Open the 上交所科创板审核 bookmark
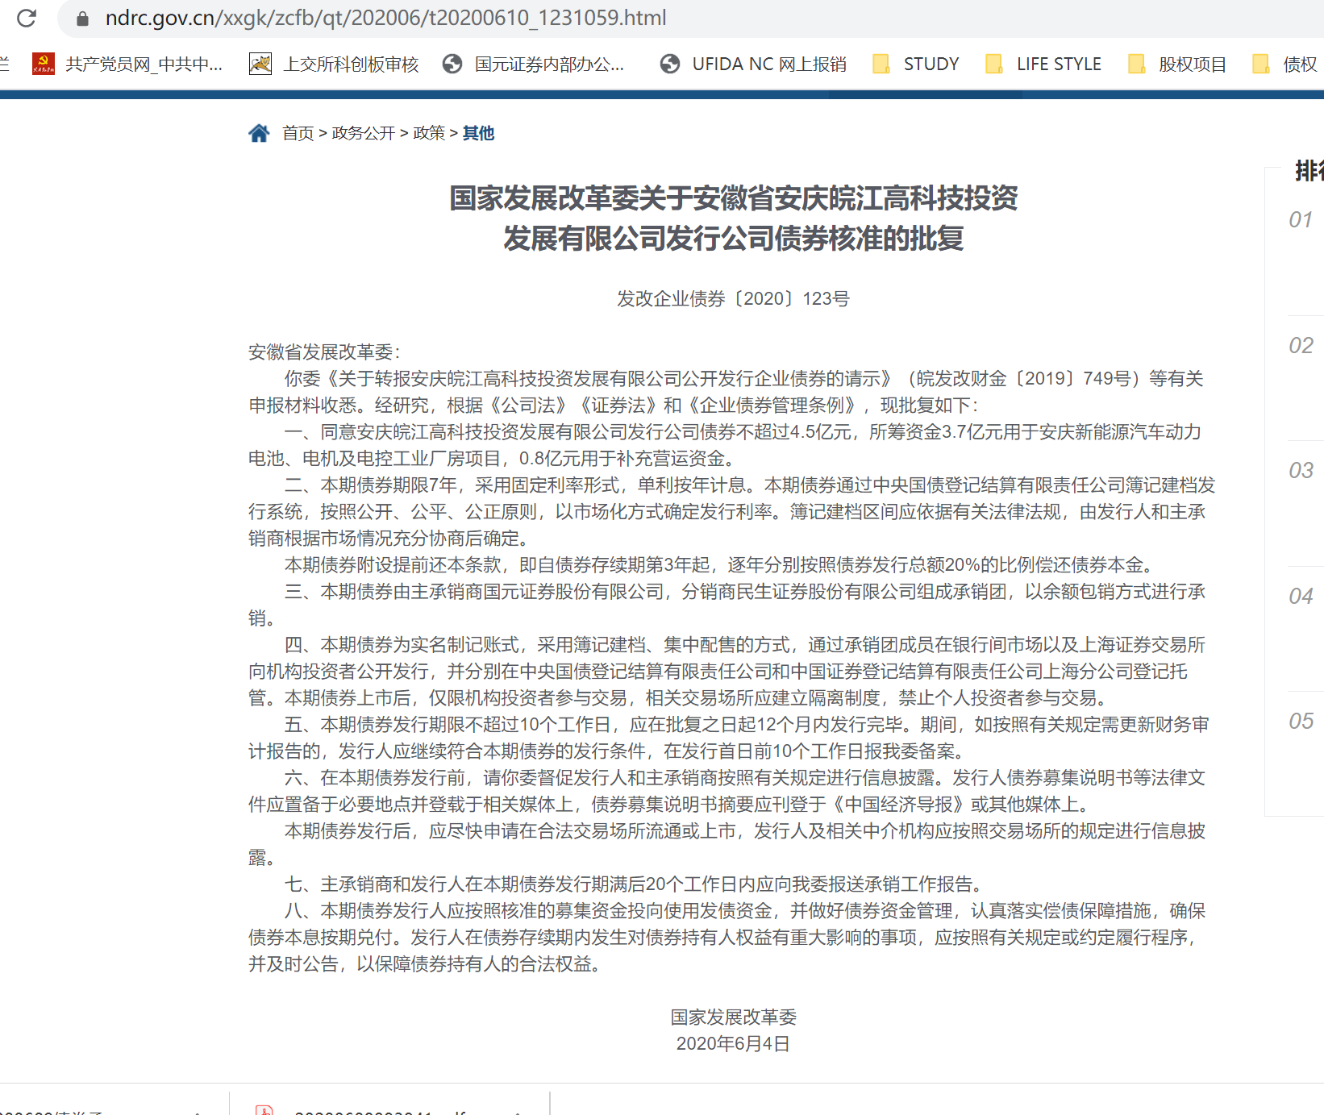The image size is (1324, 1115). coord(335,64)
